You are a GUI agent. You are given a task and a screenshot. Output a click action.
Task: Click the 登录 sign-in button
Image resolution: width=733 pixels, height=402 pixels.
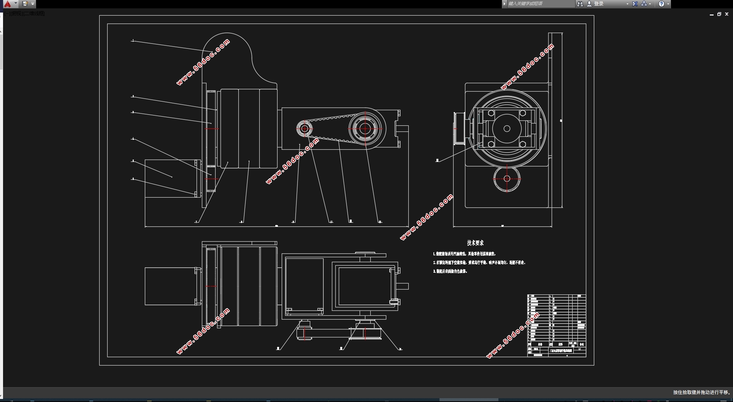point(599,4)
